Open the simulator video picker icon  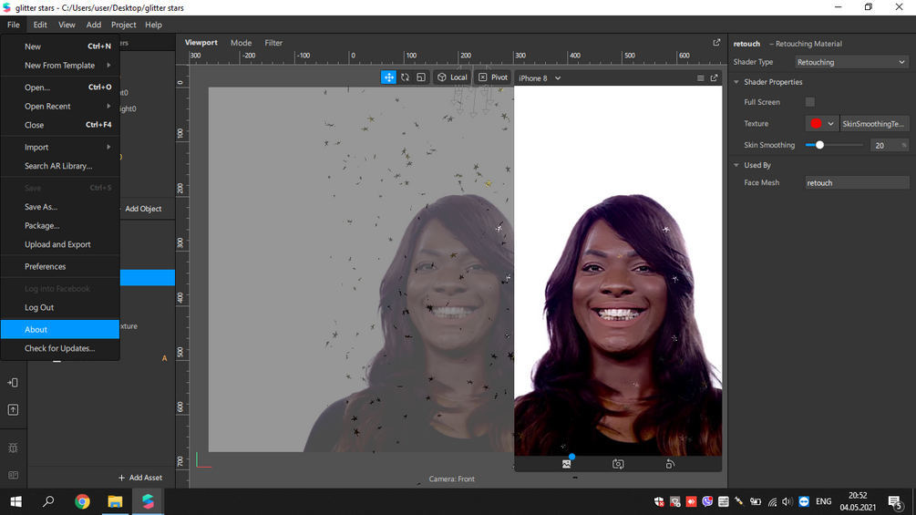pos(566,464)
